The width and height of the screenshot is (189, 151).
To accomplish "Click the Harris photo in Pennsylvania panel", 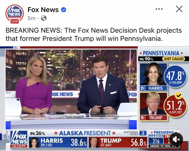I will (153, 74).
